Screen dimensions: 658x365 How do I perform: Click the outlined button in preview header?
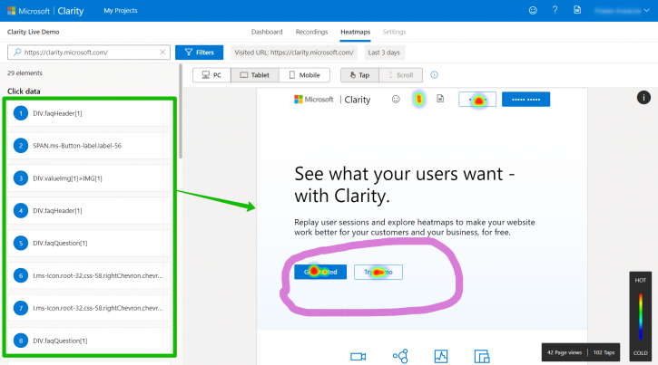click(x=477, y=100)
